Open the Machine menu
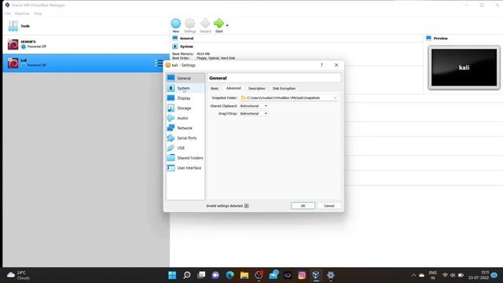Screen dimensions: 503x283 [22, 13]
